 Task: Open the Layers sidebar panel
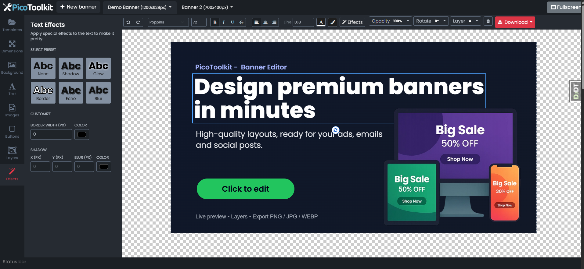pyautogui.click(x=12, y=153)
